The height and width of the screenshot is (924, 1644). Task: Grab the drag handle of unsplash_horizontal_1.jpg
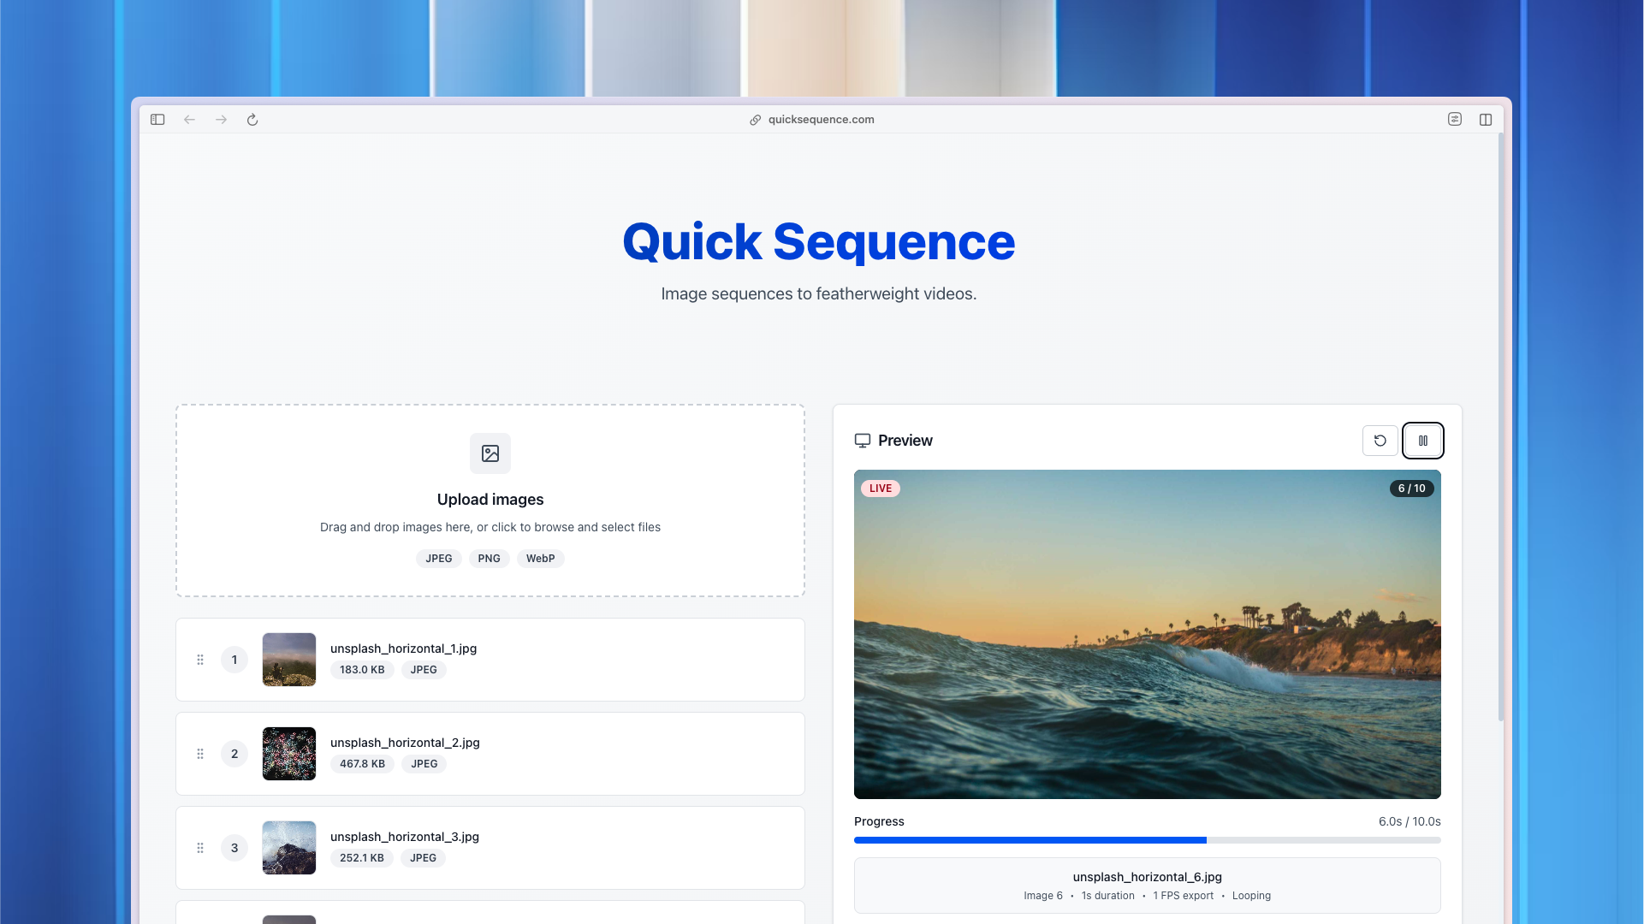200,660
